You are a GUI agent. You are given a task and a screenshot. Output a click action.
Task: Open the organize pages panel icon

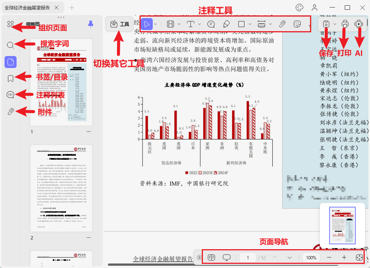tap(11, 24)
